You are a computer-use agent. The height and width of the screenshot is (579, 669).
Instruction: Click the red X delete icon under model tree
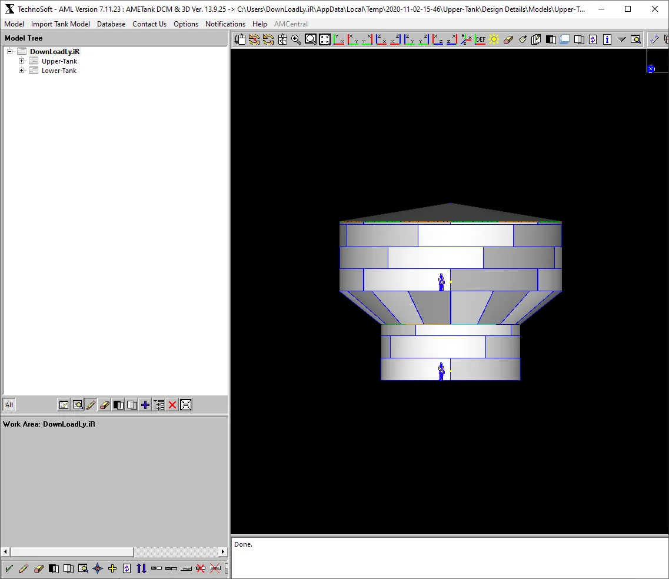172,405
